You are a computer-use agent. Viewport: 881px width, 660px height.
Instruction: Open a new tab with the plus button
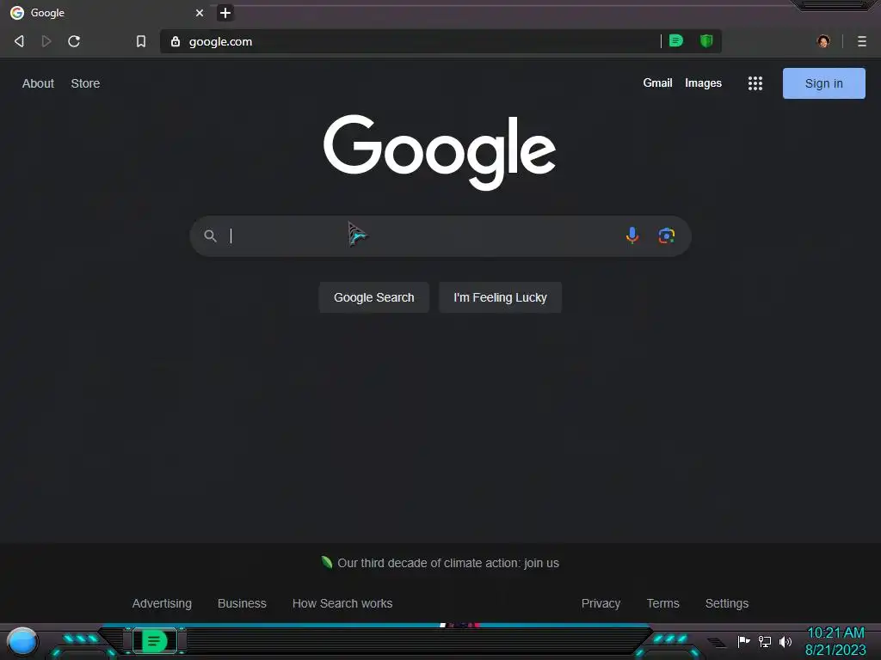(225, 12)
